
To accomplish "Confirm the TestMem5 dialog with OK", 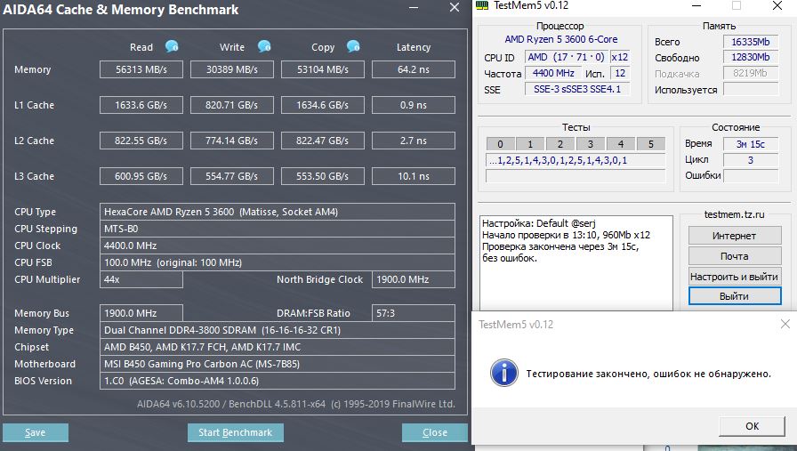I will [752, 426].
